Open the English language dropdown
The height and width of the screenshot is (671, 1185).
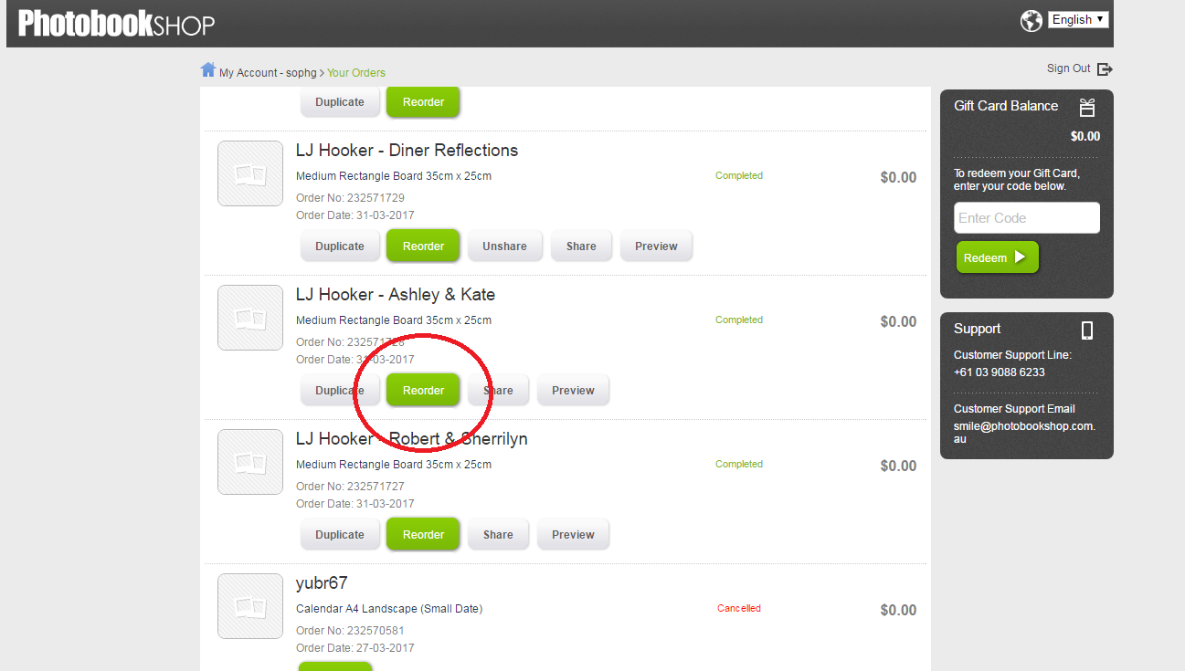click(1078, 19)
